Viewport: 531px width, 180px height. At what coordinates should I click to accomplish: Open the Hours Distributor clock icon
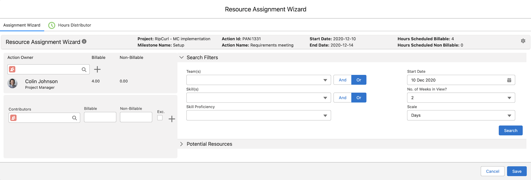click(x=52, y=25)
